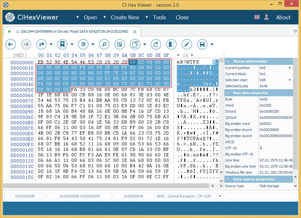Click the right panel scrollbar down arrow
Screen dimensions: 301x218
295,186
